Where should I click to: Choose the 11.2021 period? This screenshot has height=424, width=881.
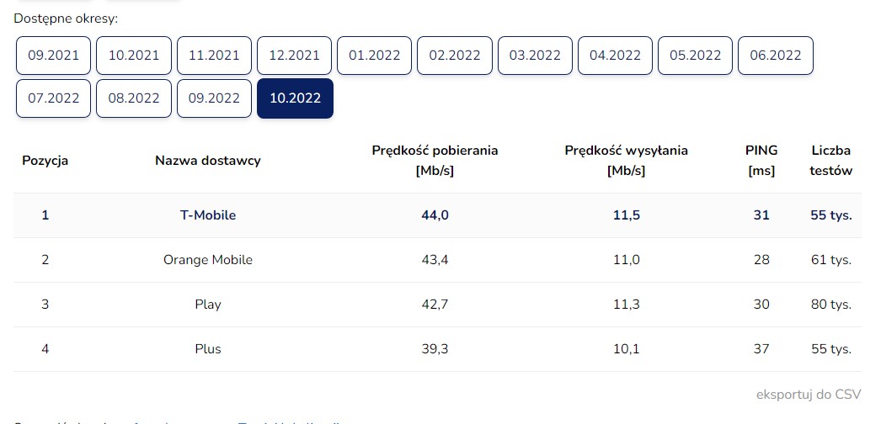point(214,56)
